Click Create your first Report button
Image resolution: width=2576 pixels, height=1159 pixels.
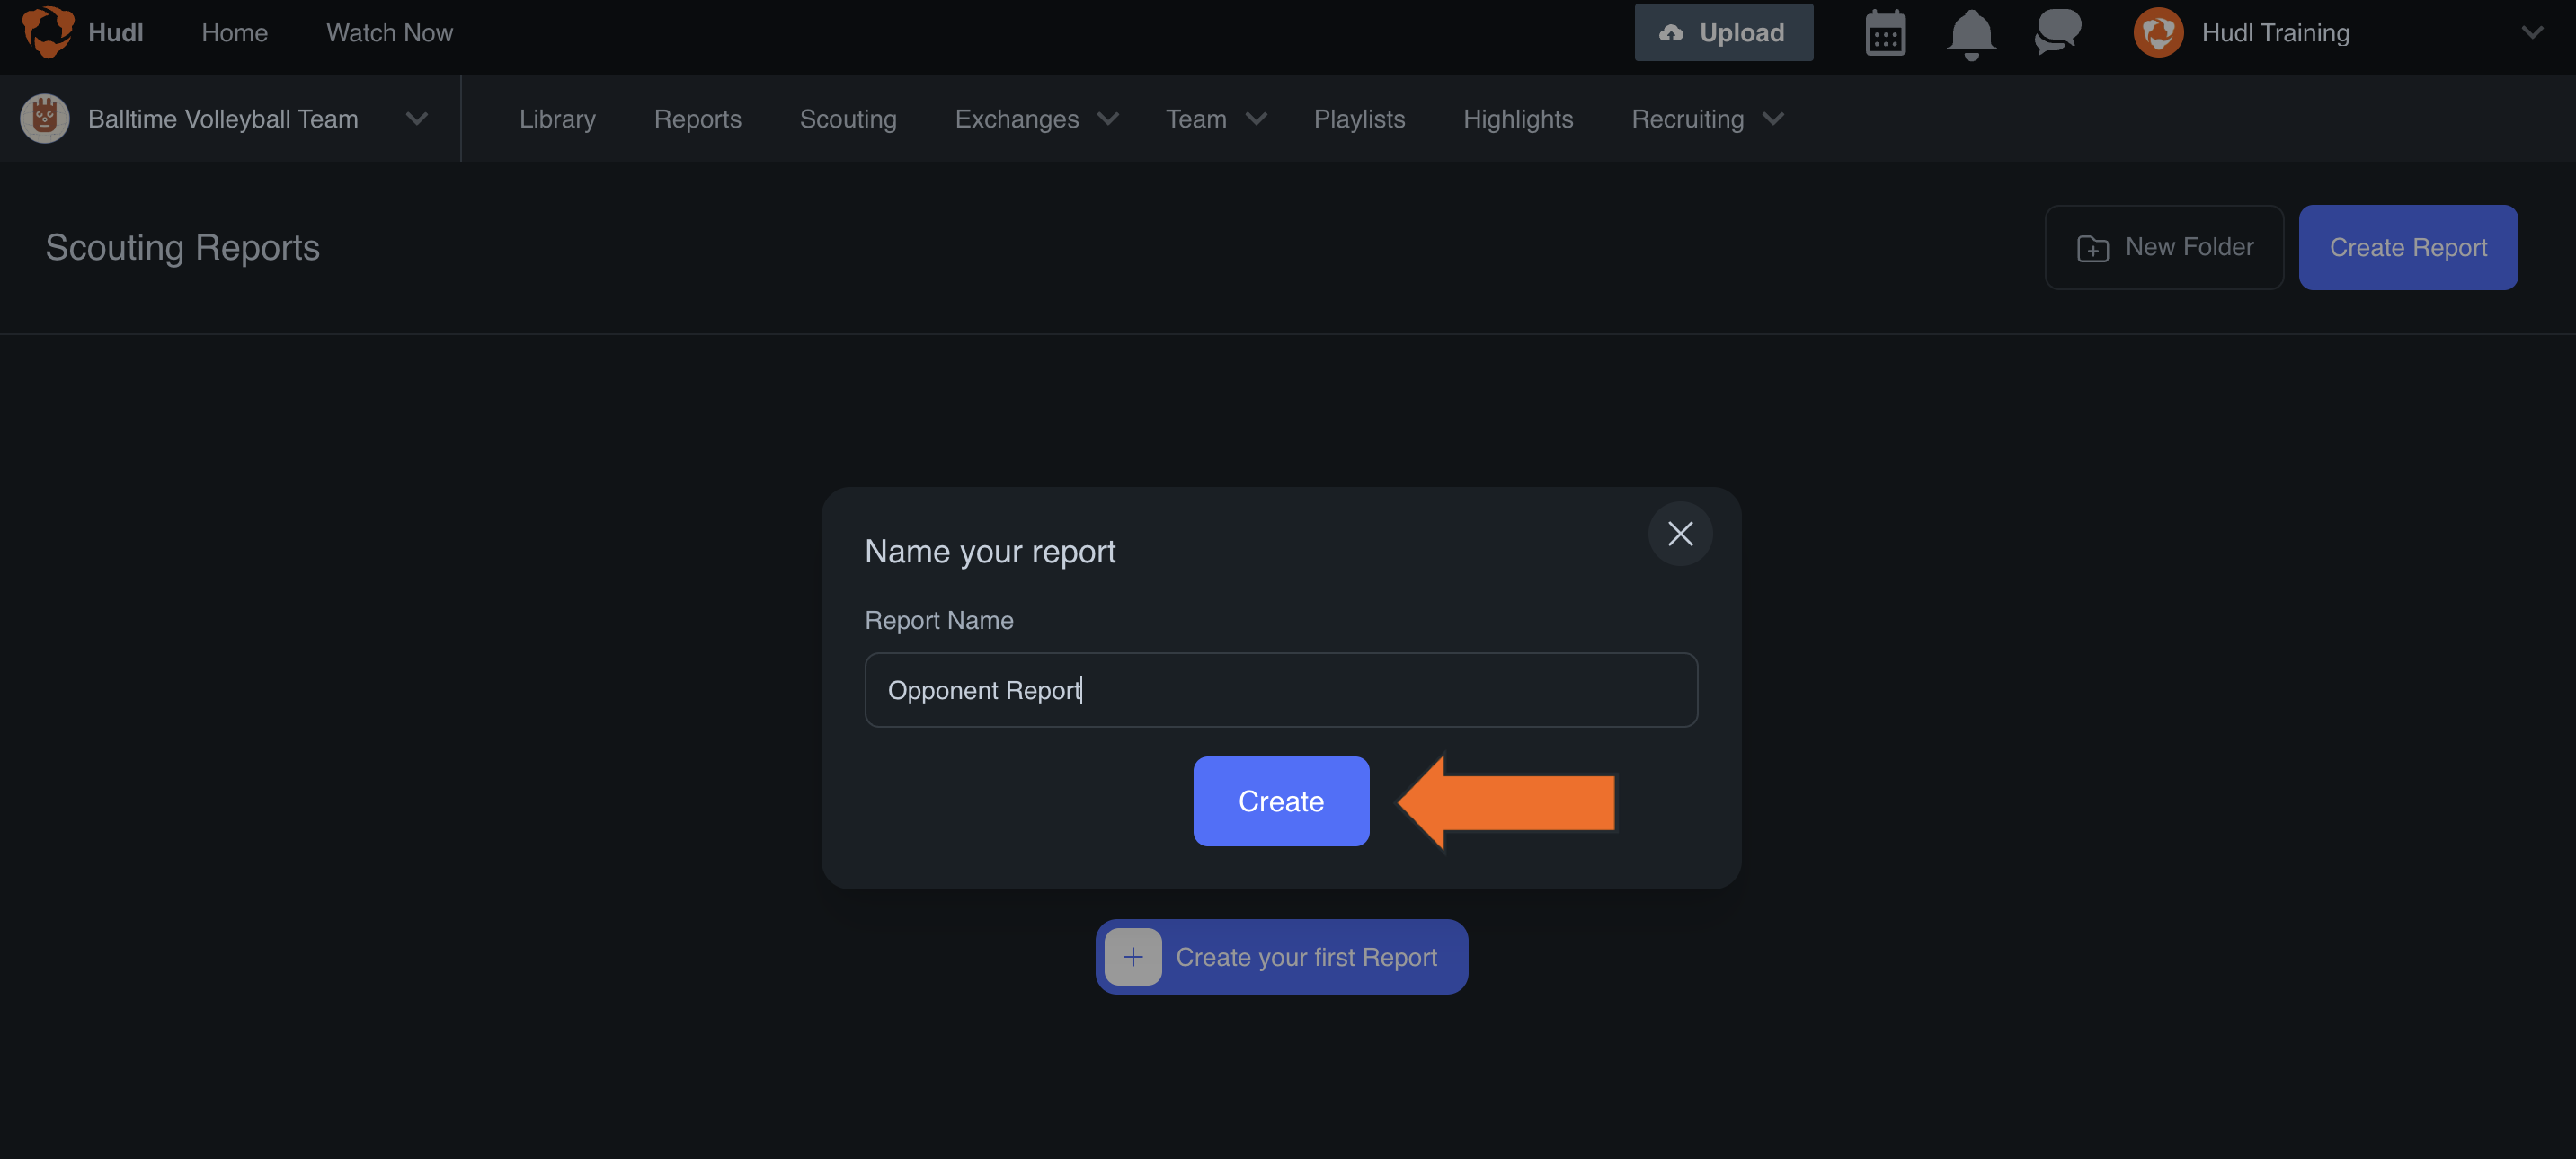pos(1282,957)
